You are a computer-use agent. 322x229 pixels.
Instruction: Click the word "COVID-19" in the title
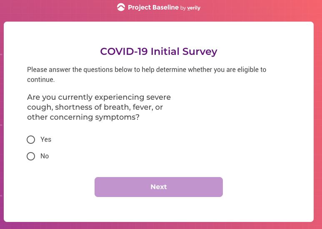124,52
